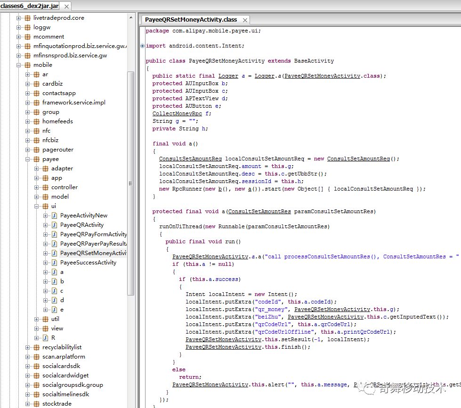Screen dimensions: 461x408
Task: Click PayeeQRSetMoneyActivity link before this.finish()
Action: coord(224,347)
